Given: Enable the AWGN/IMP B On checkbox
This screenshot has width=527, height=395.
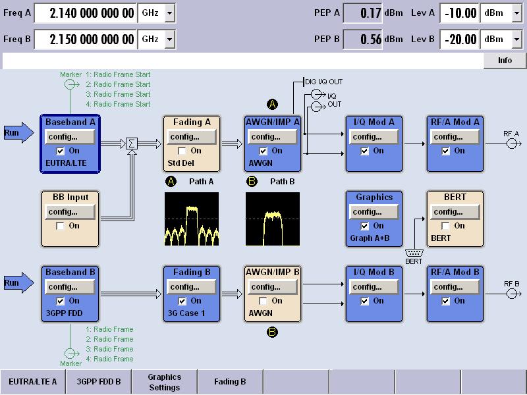Looking at the screenshot, I should [x=263, y=301].
